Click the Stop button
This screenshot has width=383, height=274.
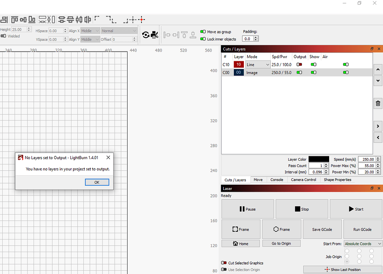302,209
